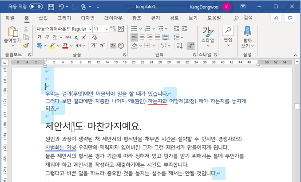Align text right
301x182 pixels.
[150, 37]
